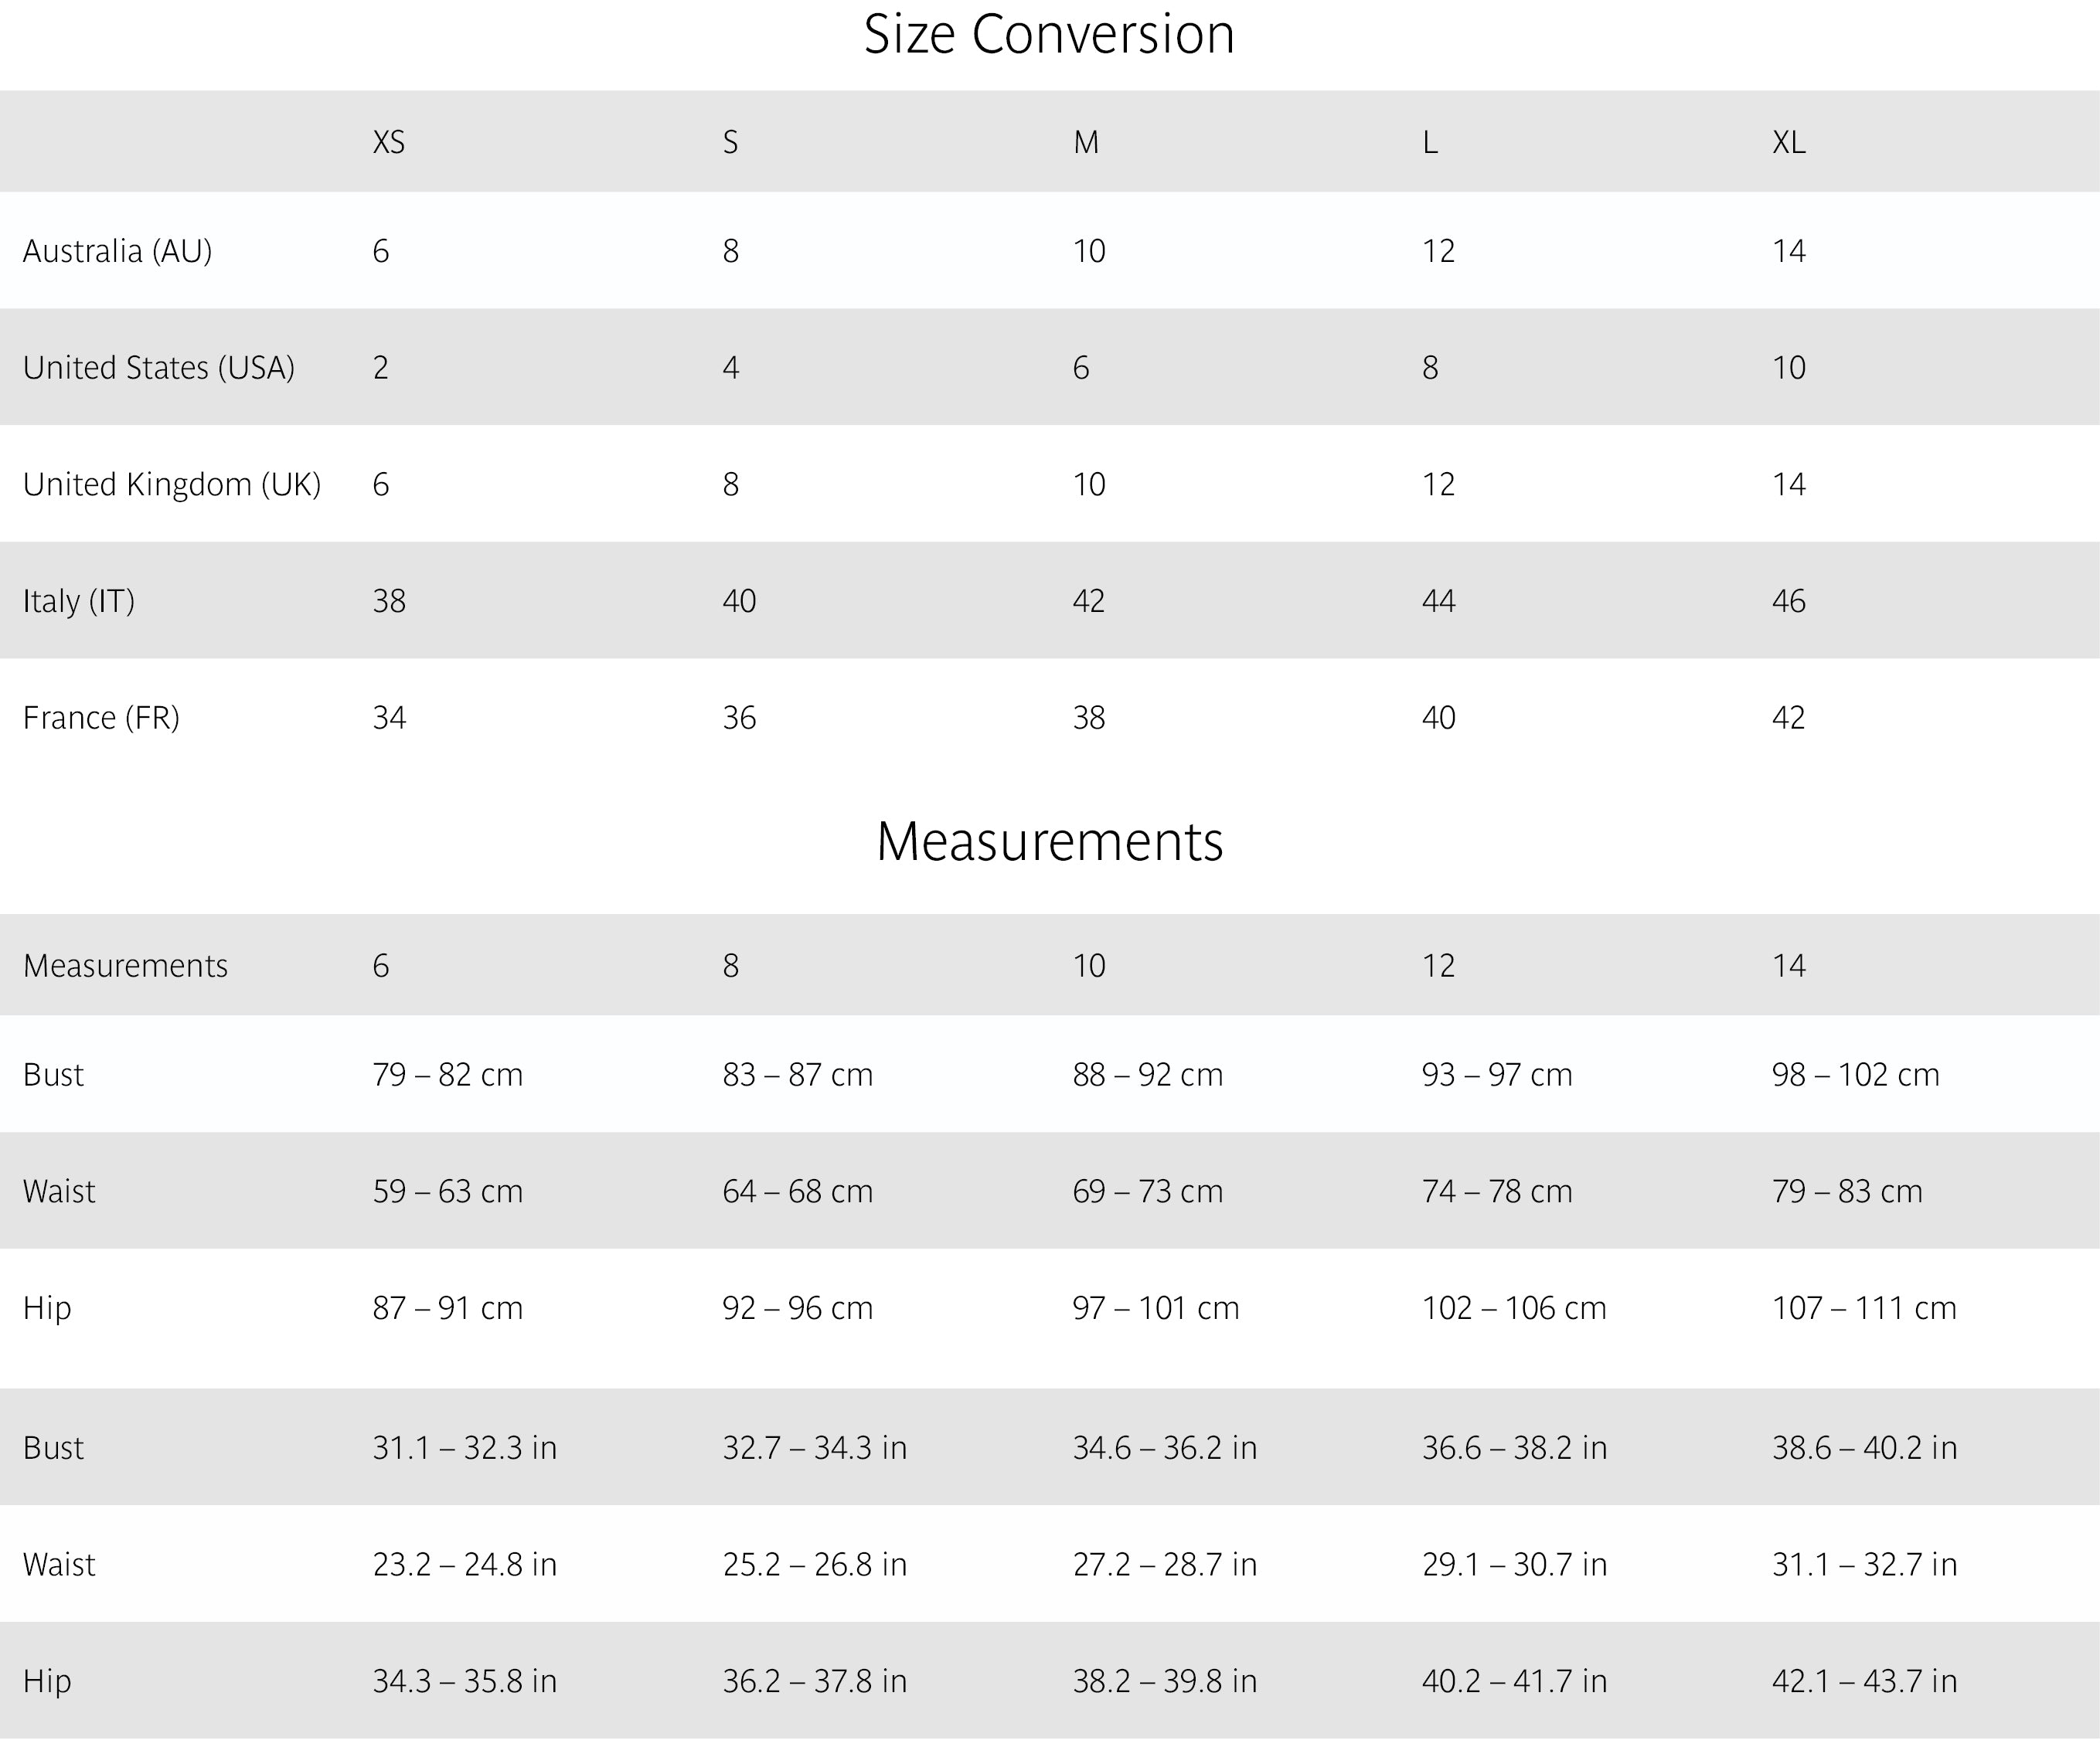Viewport: 2100px width, 1747px height.
Task: Click the 42.1 – 43.7 in hip cell
Action: [x=1864, y=1681]
